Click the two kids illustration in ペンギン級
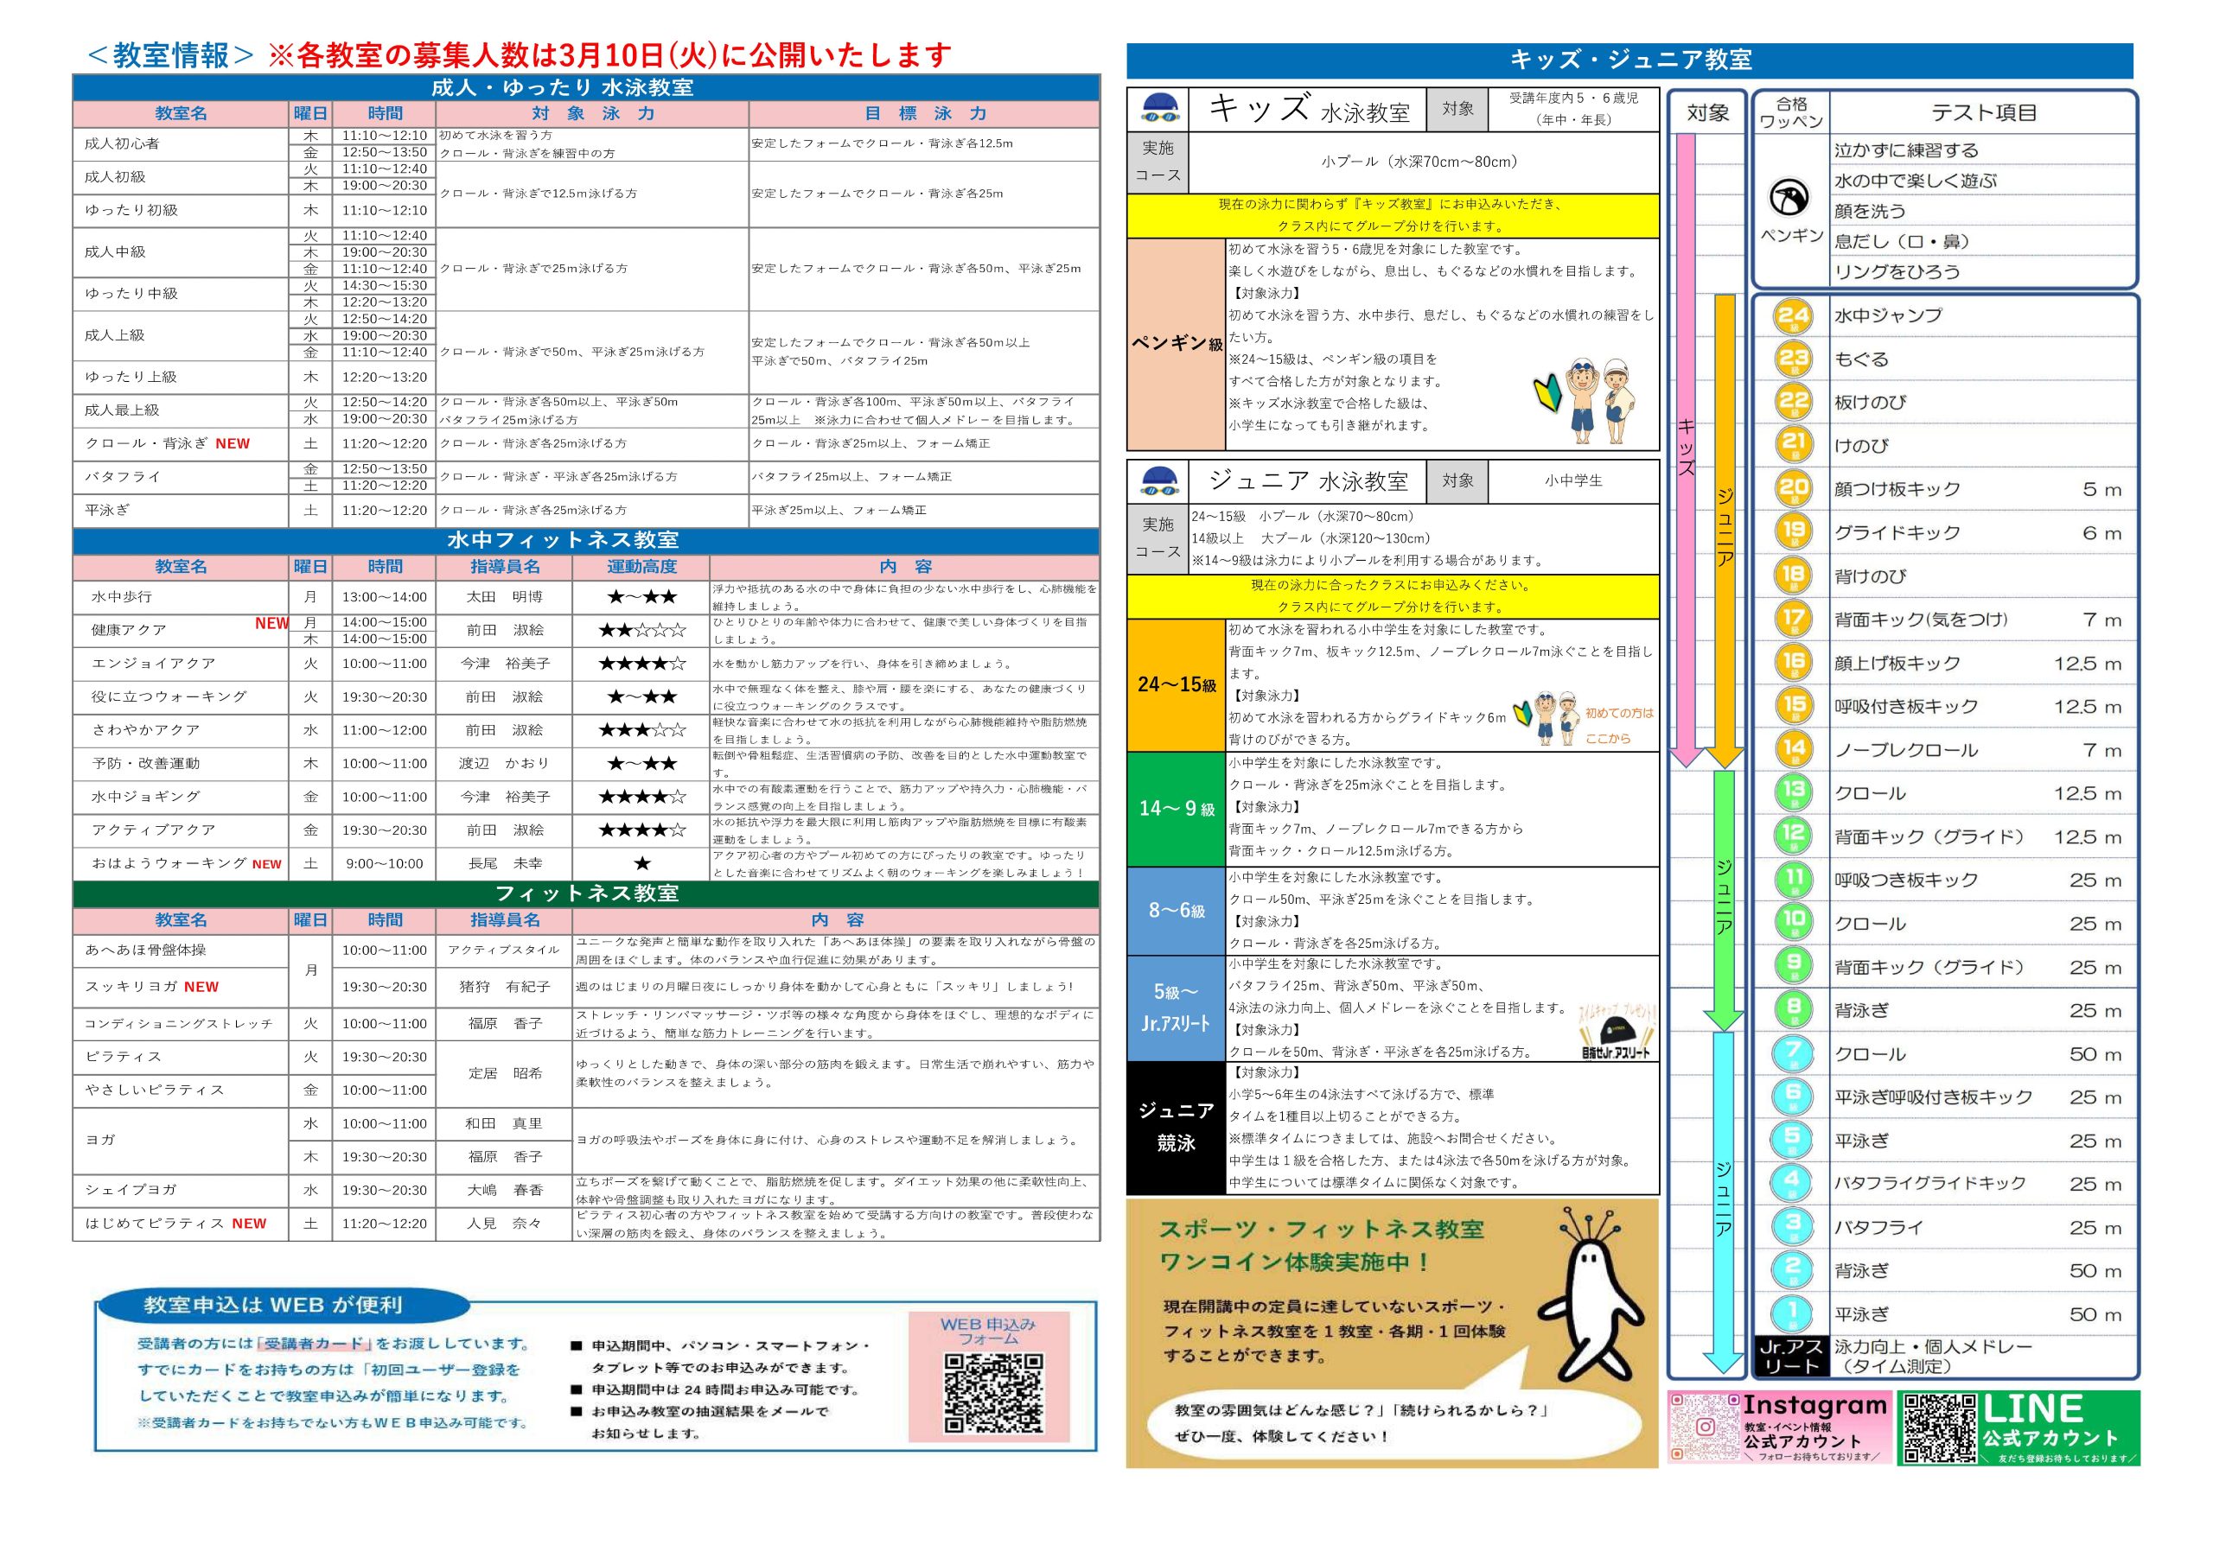The height and width of the screenshot is (1564, 2213). [1600, 402]
